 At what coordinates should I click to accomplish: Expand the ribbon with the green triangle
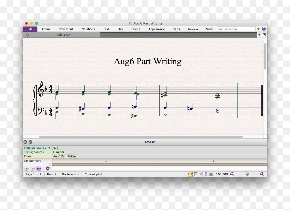[258, 29]
